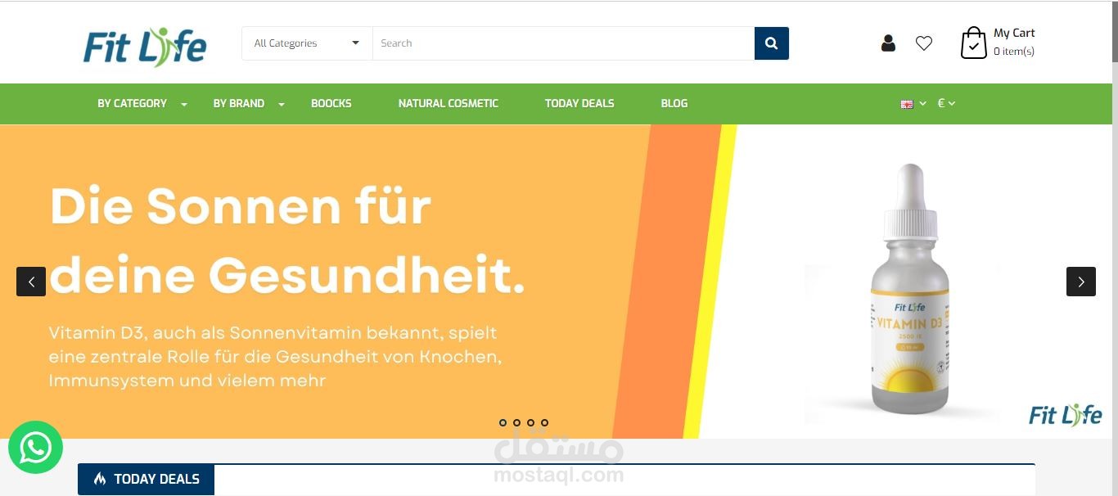
Task: Click the 'Die Sonnen für deine Gesundheit' headline
Action: [x=287, y=241]
